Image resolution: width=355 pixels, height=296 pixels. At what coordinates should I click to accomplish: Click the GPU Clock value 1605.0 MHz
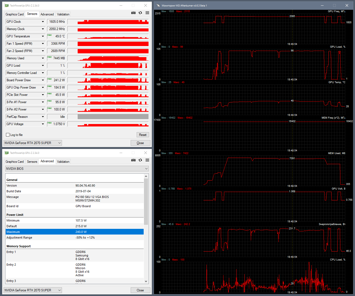tap(56, 22)
